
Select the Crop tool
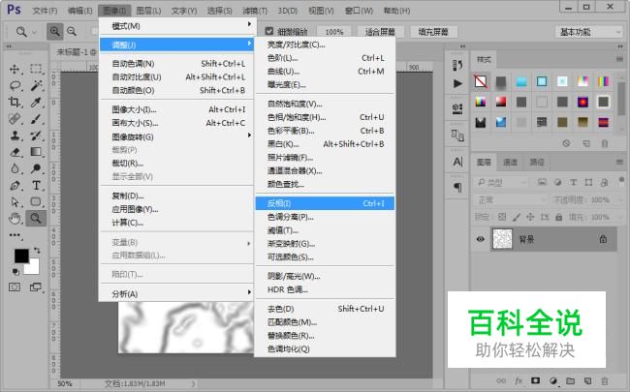tap(15, 102)
